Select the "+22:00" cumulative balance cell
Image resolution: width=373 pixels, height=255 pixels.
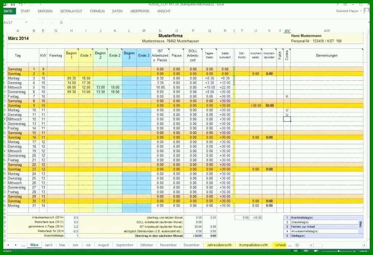225,87
